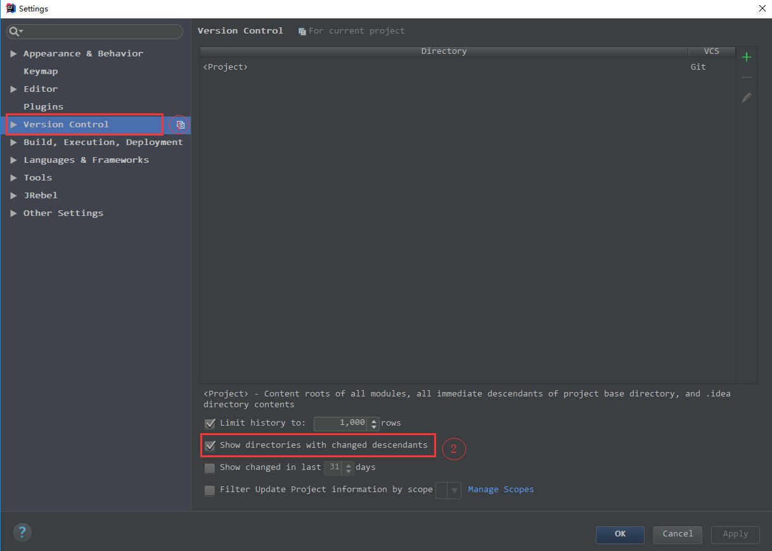772x551 pixels.
Task: Edit the VCS mapping with pencil icon
Action: click(747, 98)
